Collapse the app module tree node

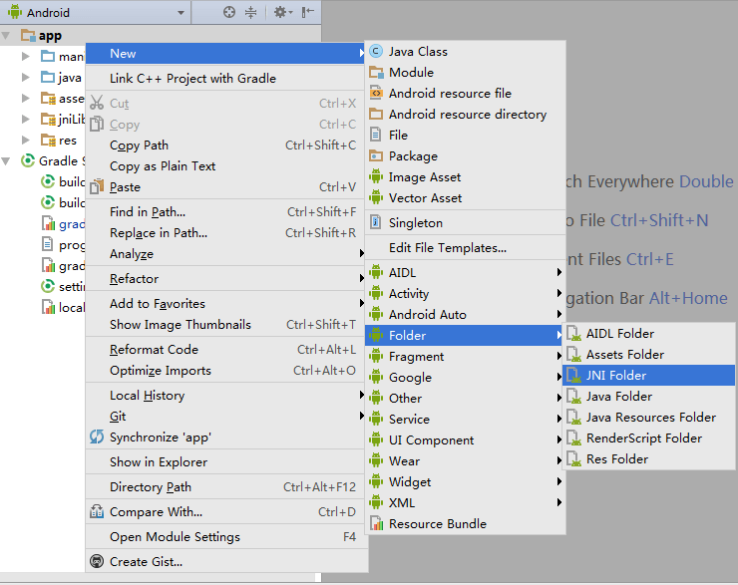(x=6, y=36)
